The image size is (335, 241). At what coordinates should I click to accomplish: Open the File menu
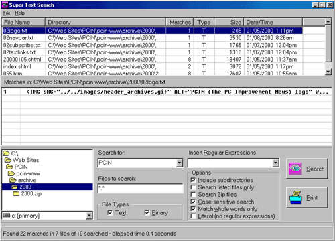click(7, 13)
